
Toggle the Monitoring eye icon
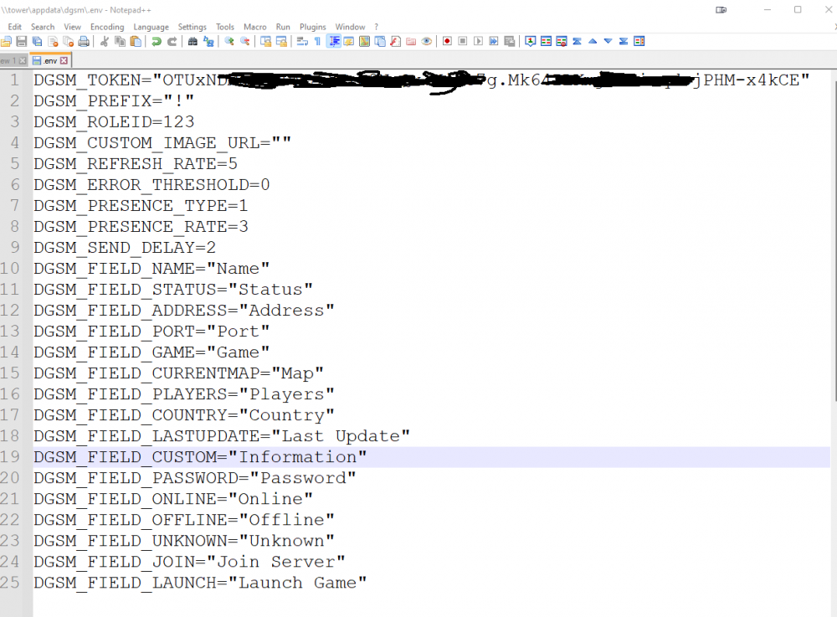coord(427,42)
